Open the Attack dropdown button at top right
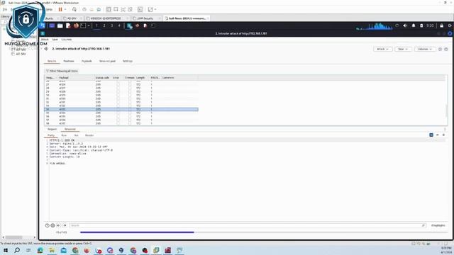Viewport: 454px width, 255px height. 382,49
